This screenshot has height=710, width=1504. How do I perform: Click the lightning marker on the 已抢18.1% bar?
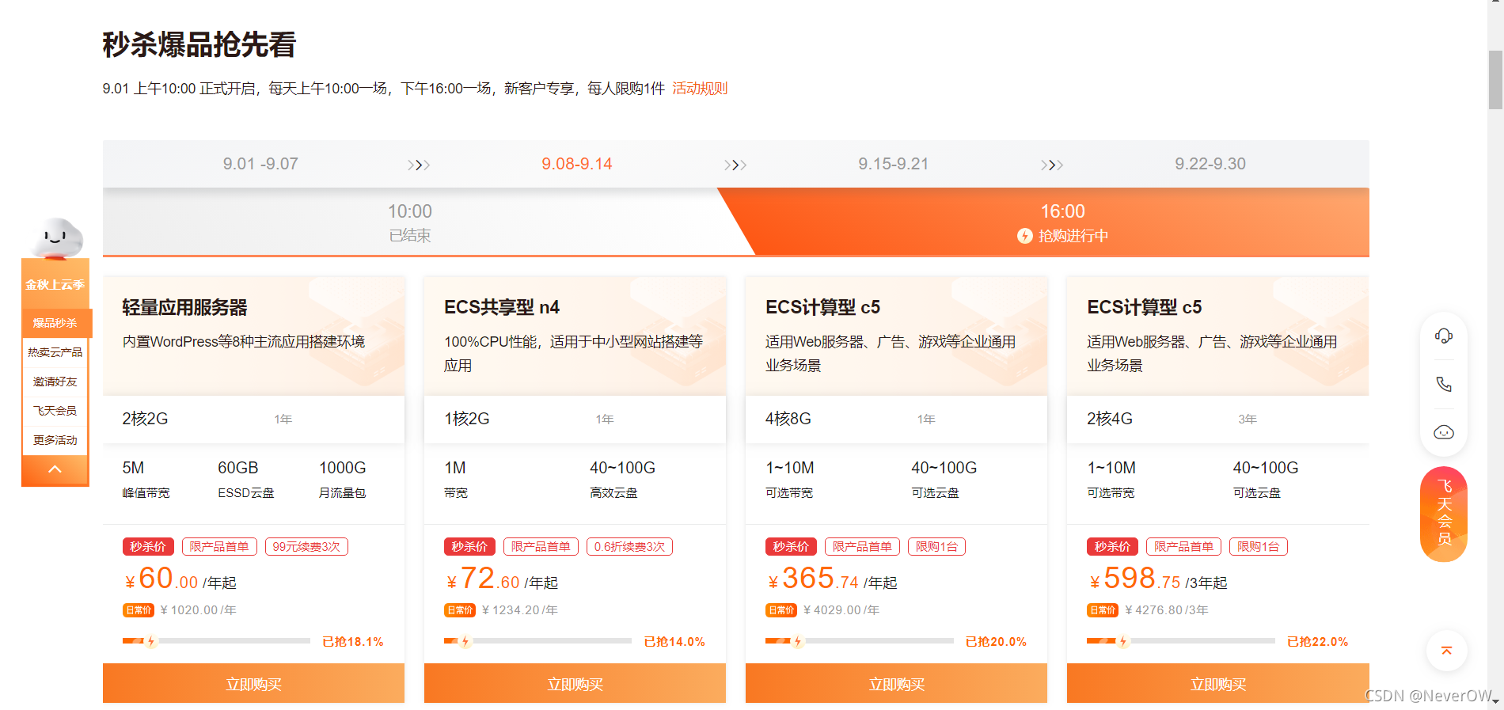[x=151, y=641]
